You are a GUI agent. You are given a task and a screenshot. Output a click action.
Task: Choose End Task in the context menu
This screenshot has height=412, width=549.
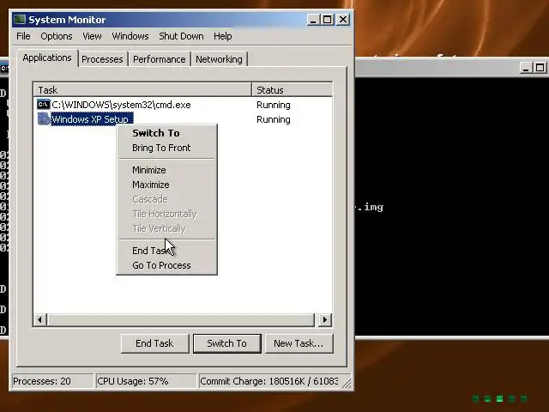[166, 251]
